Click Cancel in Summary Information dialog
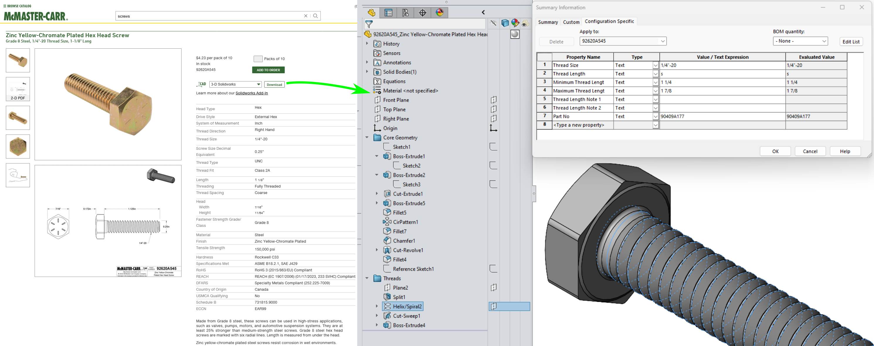Screen dimensions: 874x346 [810, 151]
